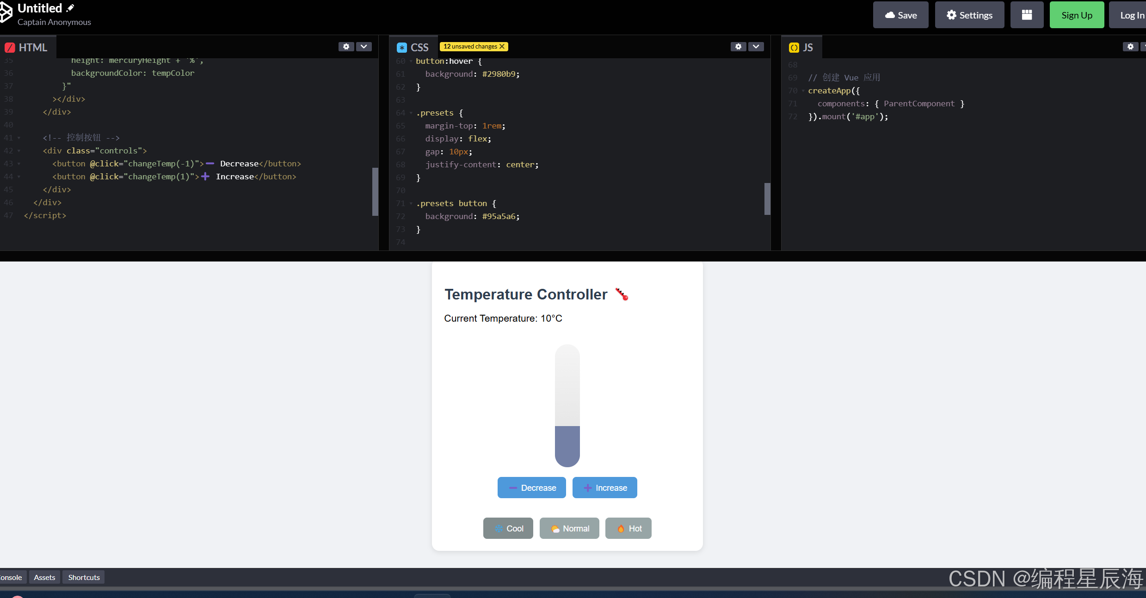
Task: Open HTML editor gear settings
Action: [x=346, y=47]
